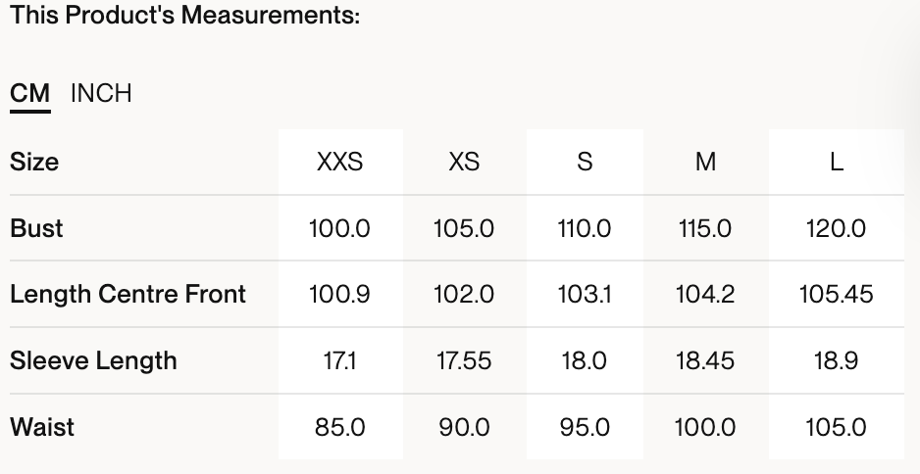Screen dimensions: 920x474
Task: Click the L size column header
Action: point(836,163)
